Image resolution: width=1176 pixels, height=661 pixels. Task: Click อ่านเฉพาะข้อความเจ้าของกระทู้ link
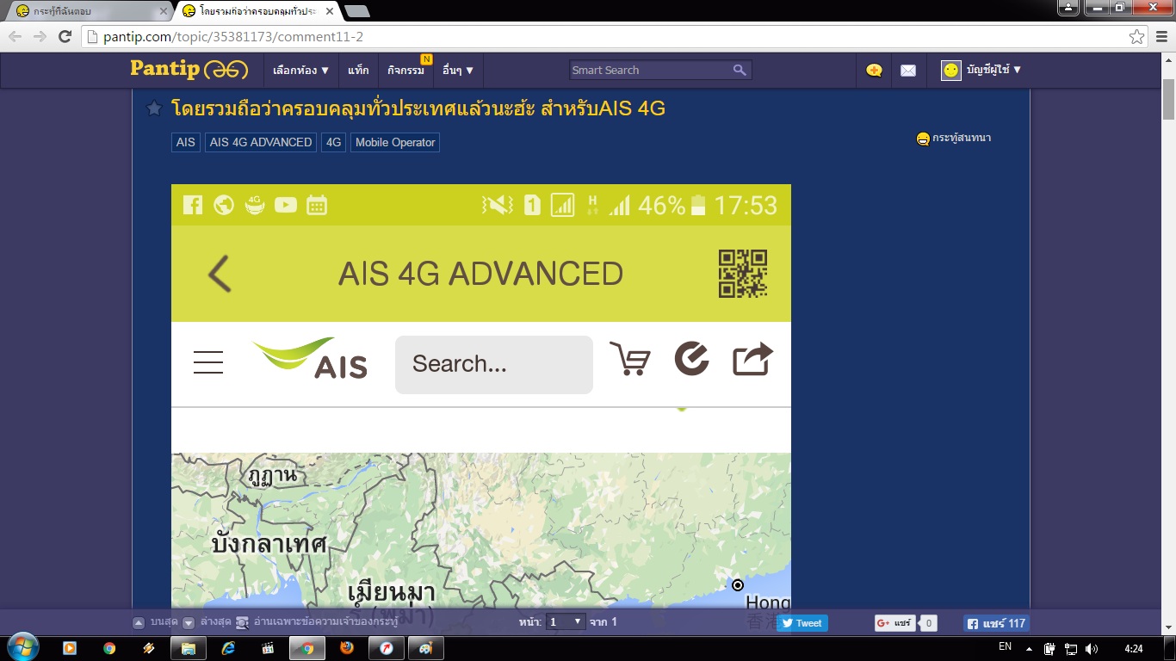click(x=326, y=622)
